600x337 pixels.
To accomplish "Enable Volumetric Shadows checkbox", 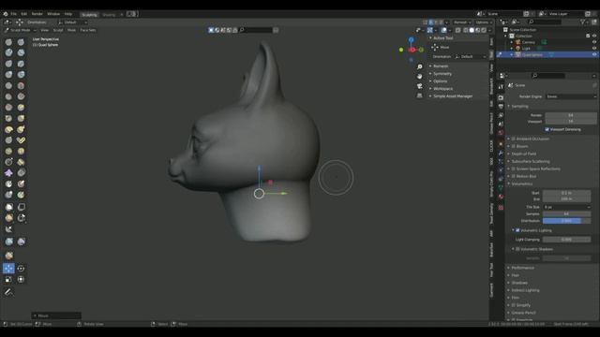I will (x=517, y=249).
